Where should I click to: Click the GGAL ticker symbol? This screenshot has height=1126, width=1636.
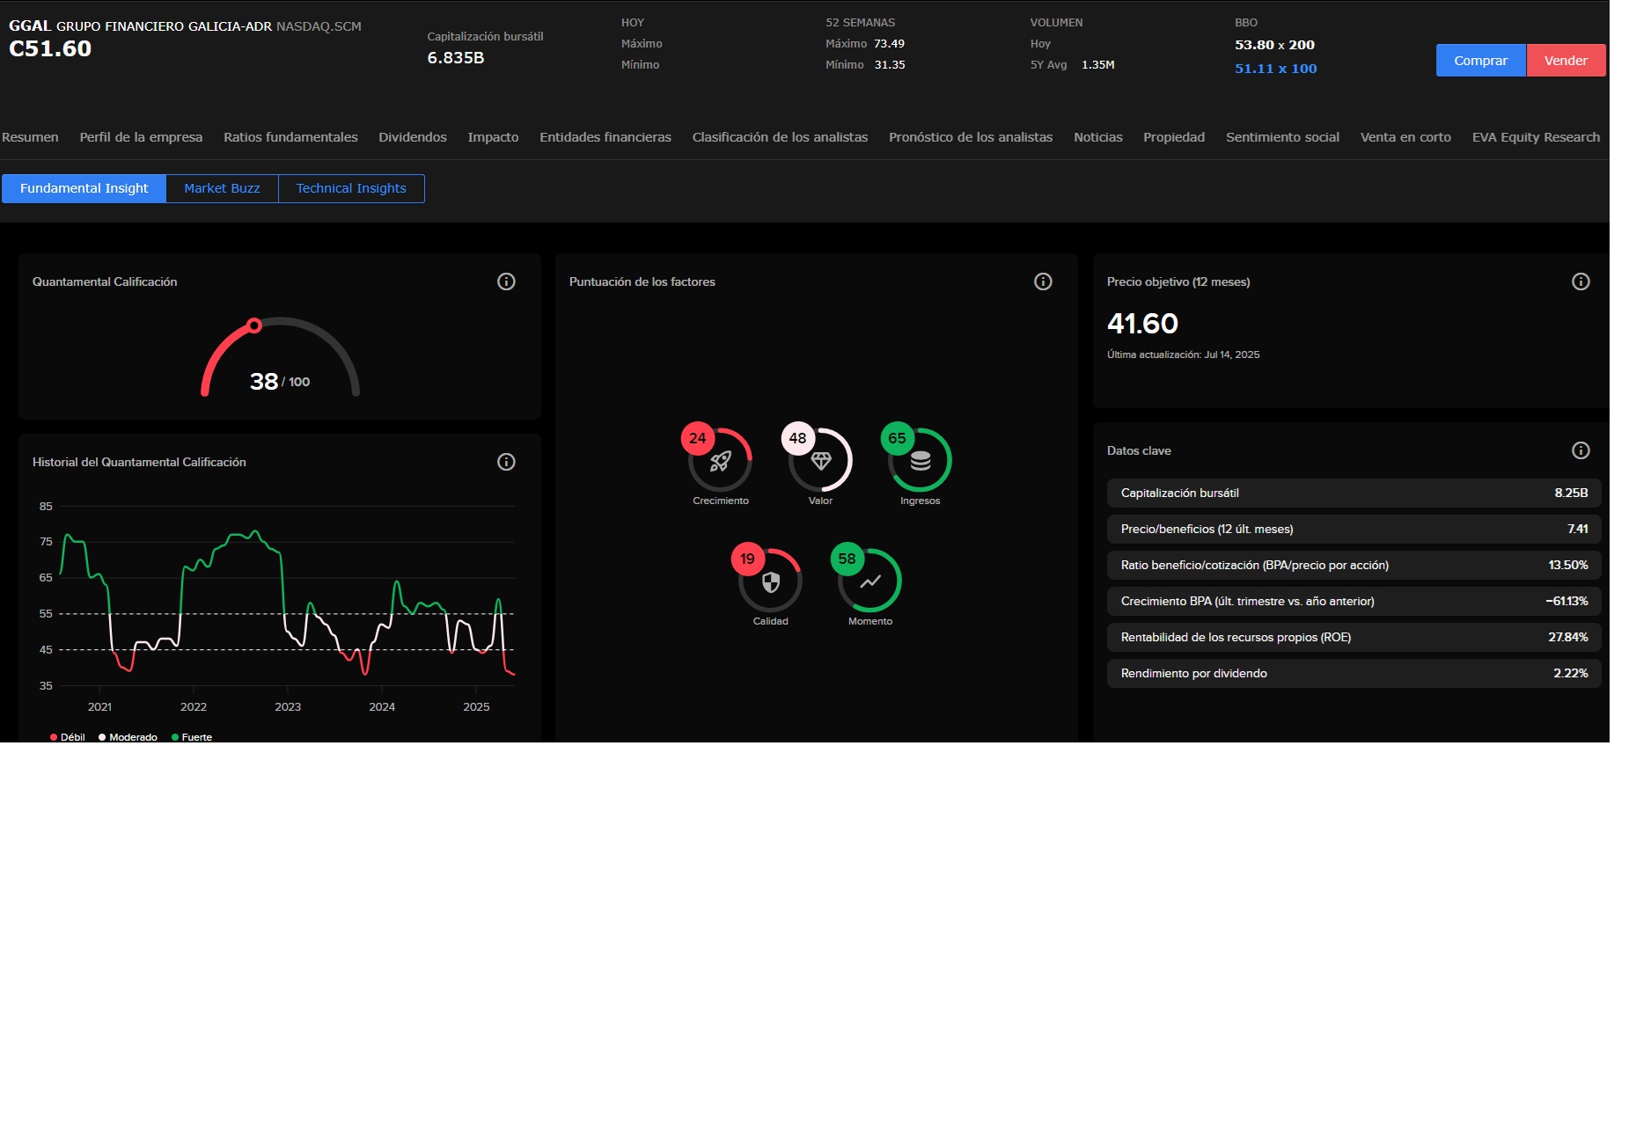tap(30, 26)
